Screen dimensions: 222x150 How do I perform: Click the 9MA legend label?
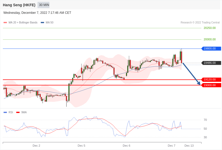(24, 112)
